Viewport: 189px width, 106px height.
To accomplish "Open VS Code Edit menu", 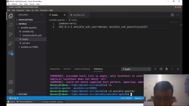I will [13, 10].
